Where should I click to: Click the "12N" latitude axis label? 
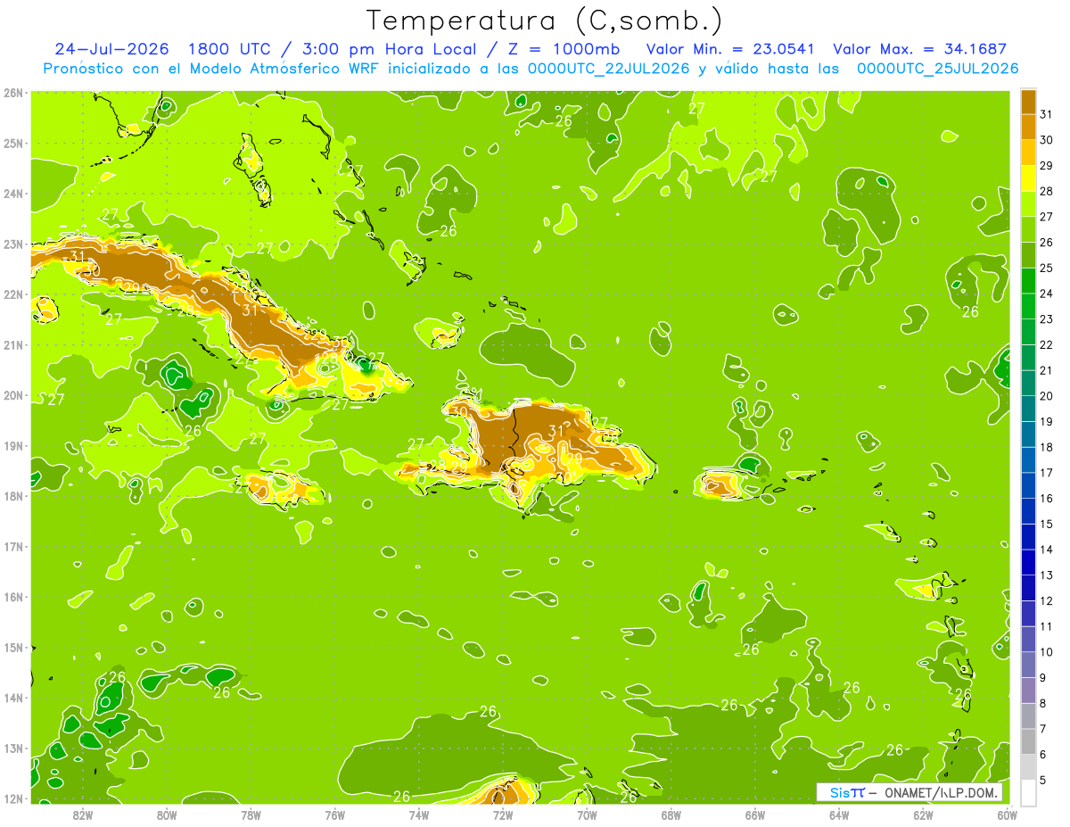12,798
